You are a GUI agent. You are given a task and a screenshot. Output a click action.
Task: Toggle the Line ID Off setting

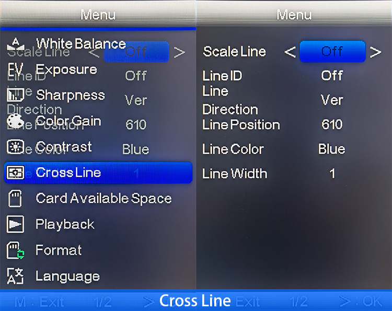(332, 75)
